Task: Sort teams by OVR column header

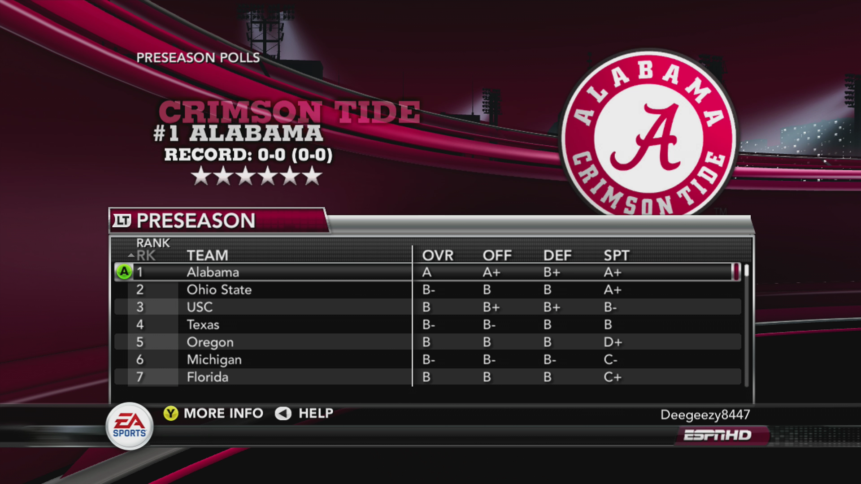Action: (438, 255)
